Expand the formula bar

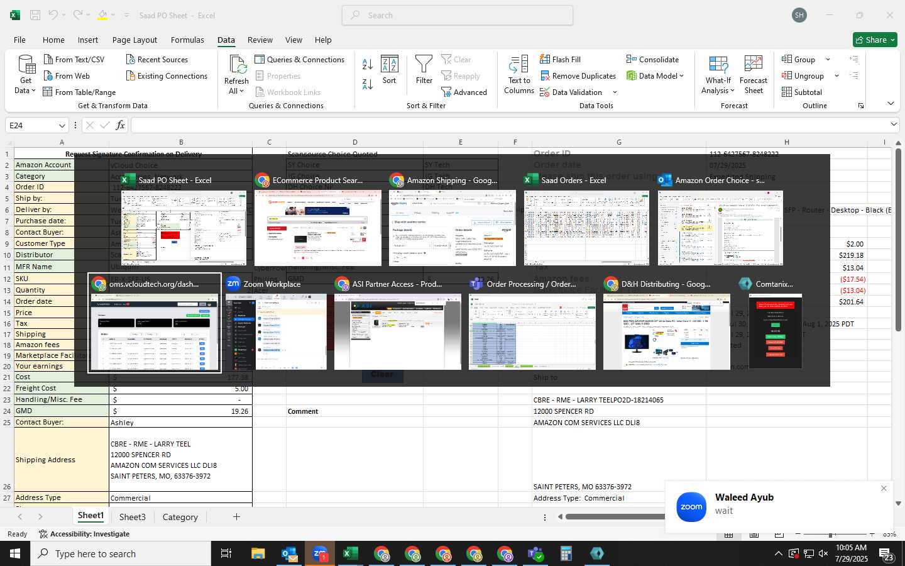tap(894, 125)
